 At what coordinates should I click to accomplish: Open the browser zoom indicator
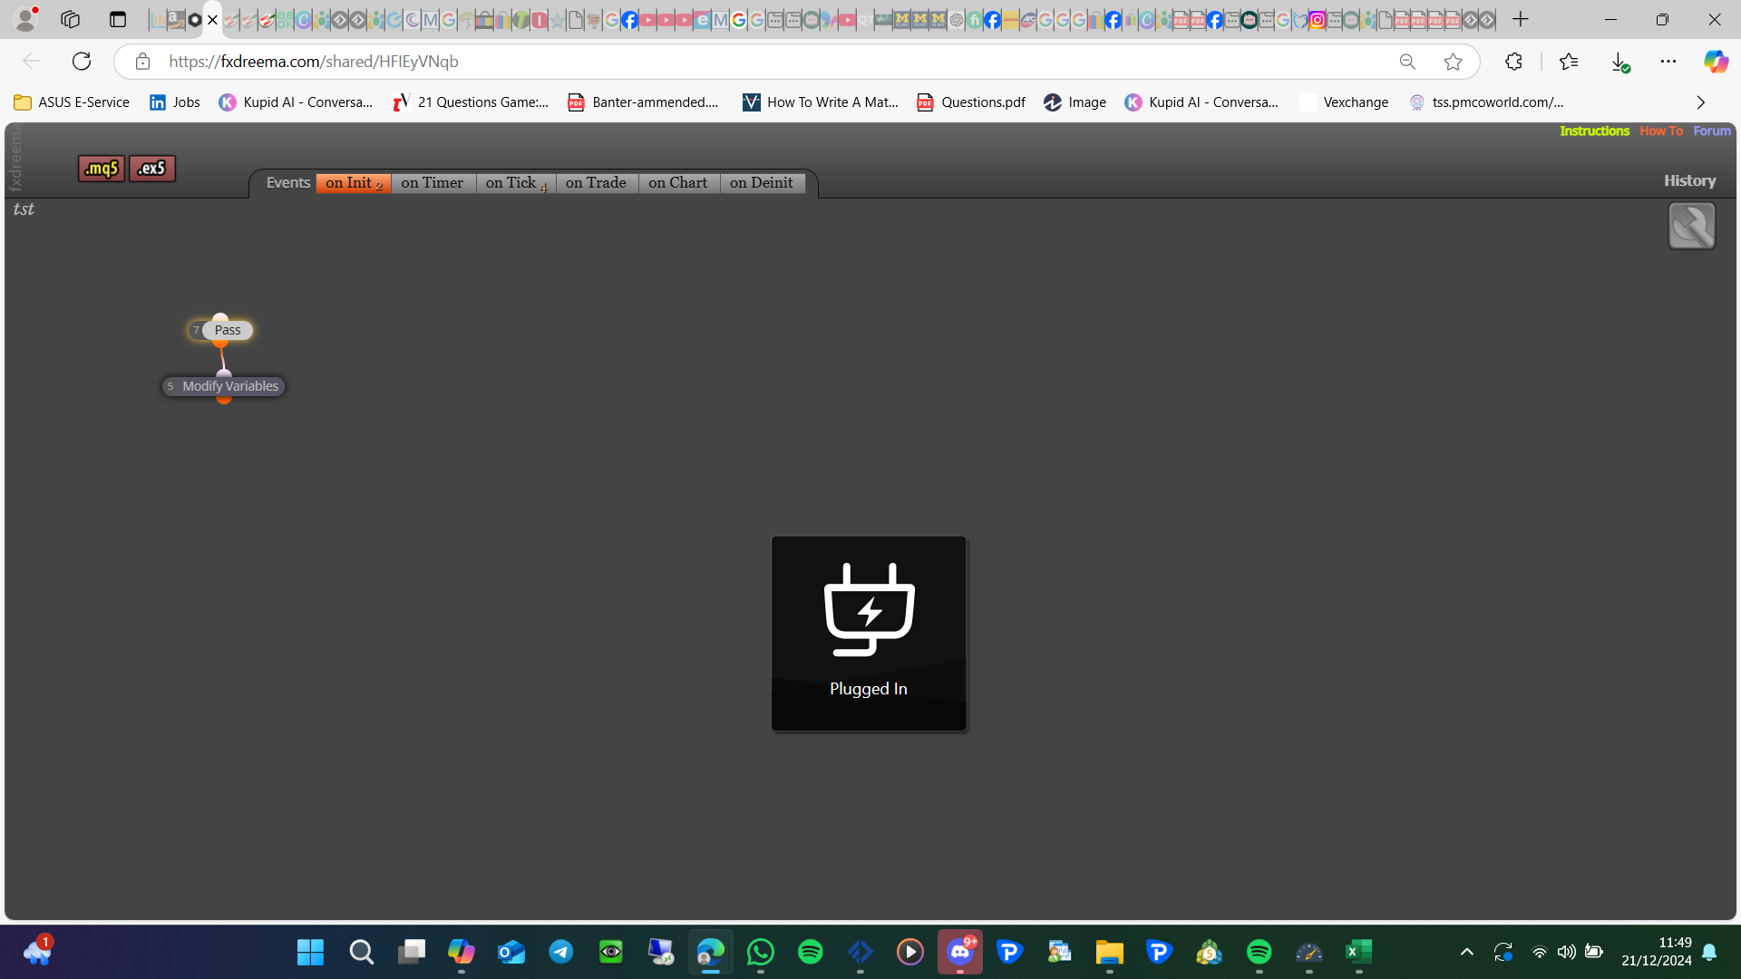tap(1407, 62)
